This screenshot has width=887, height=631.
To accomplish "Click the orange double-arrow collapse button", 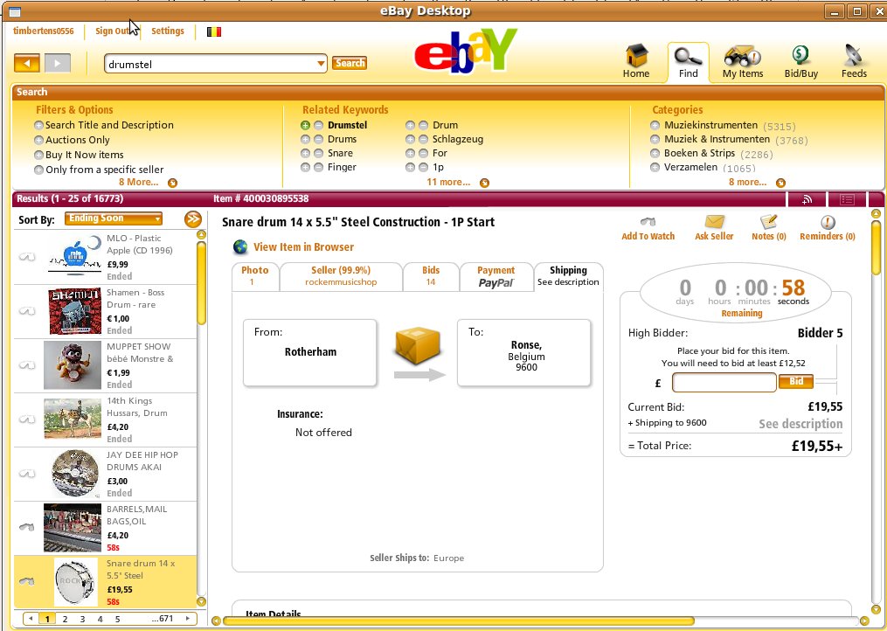I will [x=193, y=219].
